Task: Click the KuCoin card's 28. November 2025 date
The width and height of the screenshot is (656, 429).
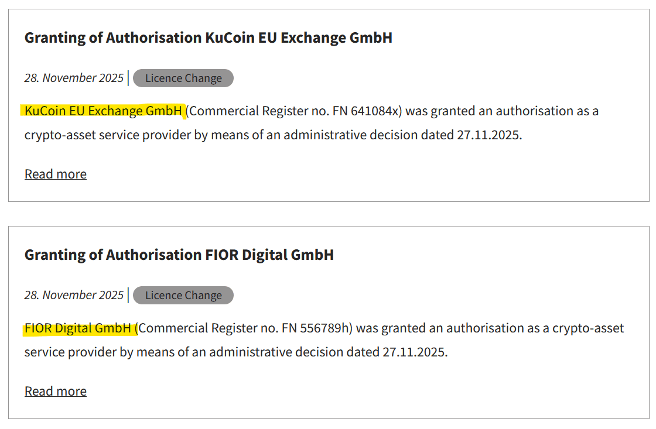Action: (74, 78)
